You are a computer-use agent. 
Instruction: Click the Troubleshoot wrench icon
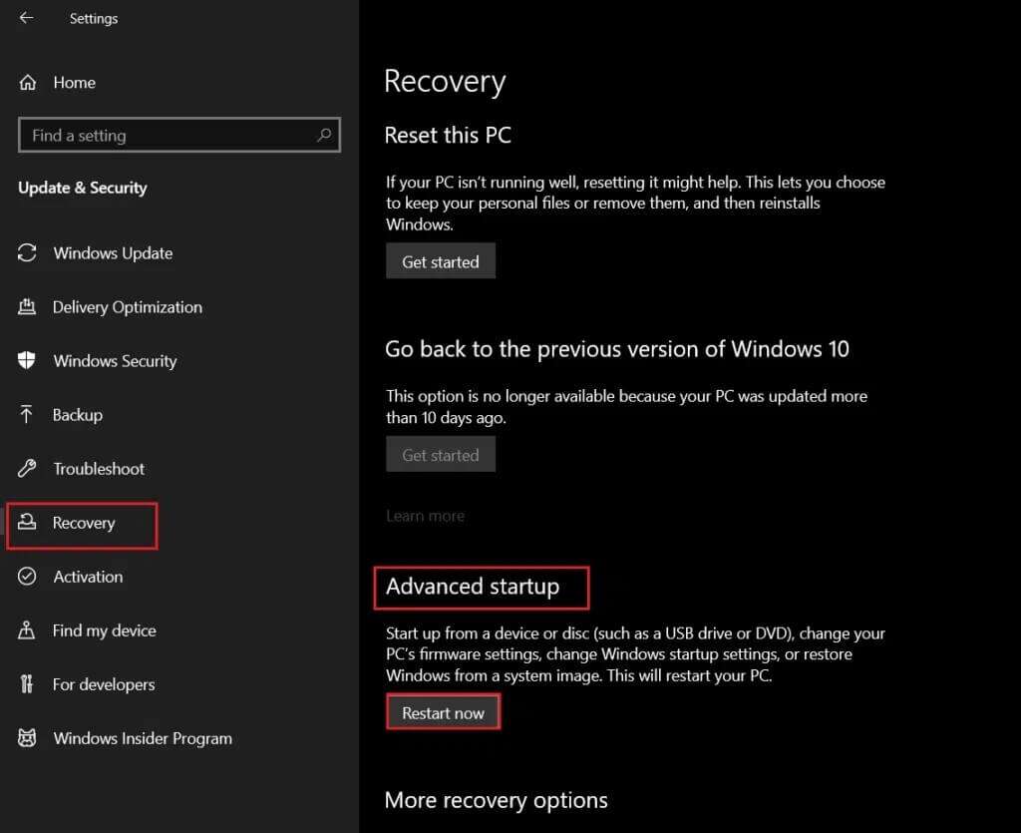(27, 468)
